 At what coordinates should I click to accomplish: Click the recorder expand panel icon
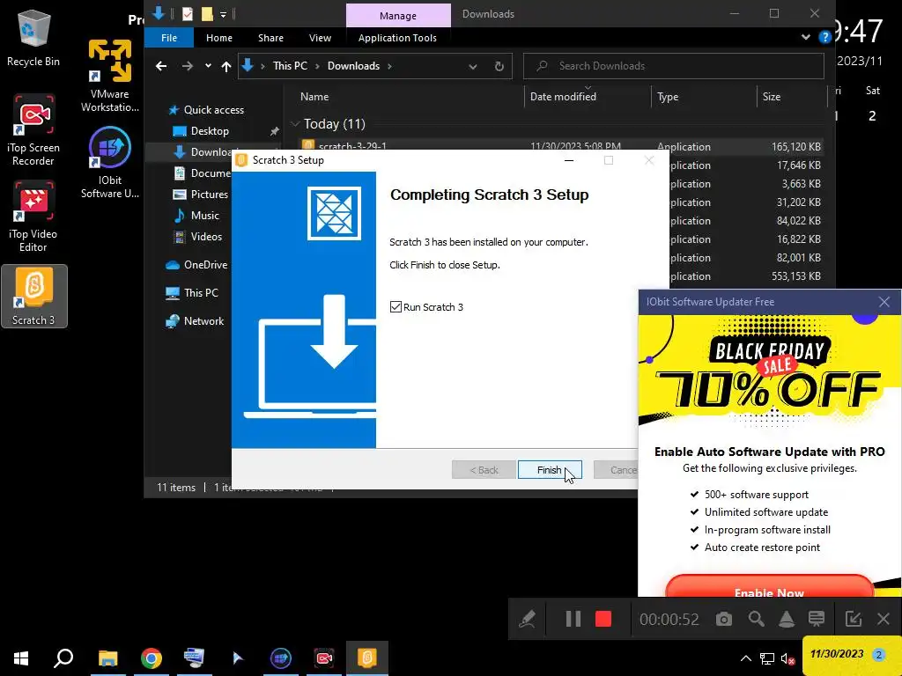pos(853,619)
